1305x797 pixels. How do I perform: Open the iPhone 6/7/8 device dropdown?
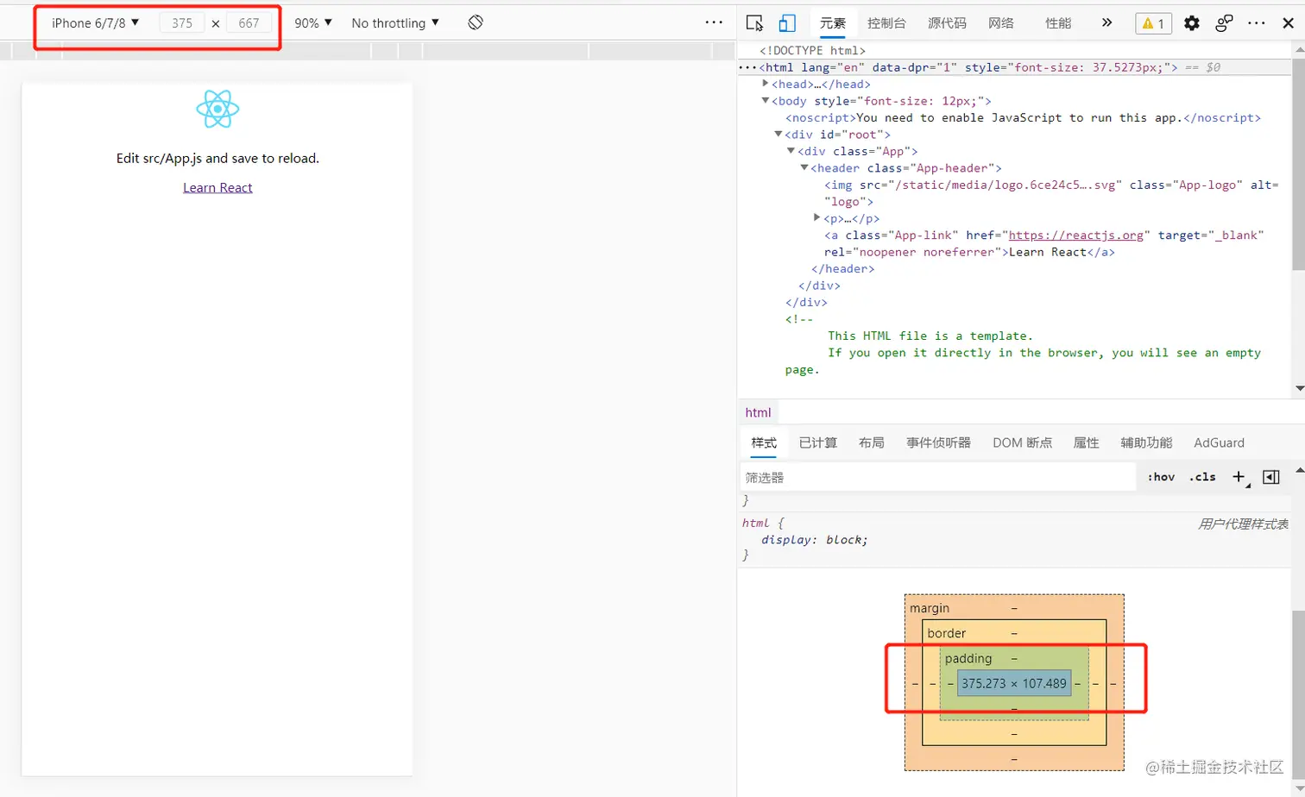95,22
